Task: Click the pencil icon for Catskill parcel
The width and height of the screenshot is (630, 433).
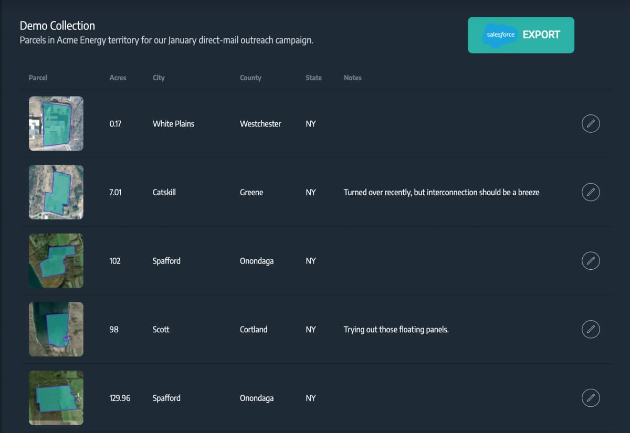Action: pos(591,192)
